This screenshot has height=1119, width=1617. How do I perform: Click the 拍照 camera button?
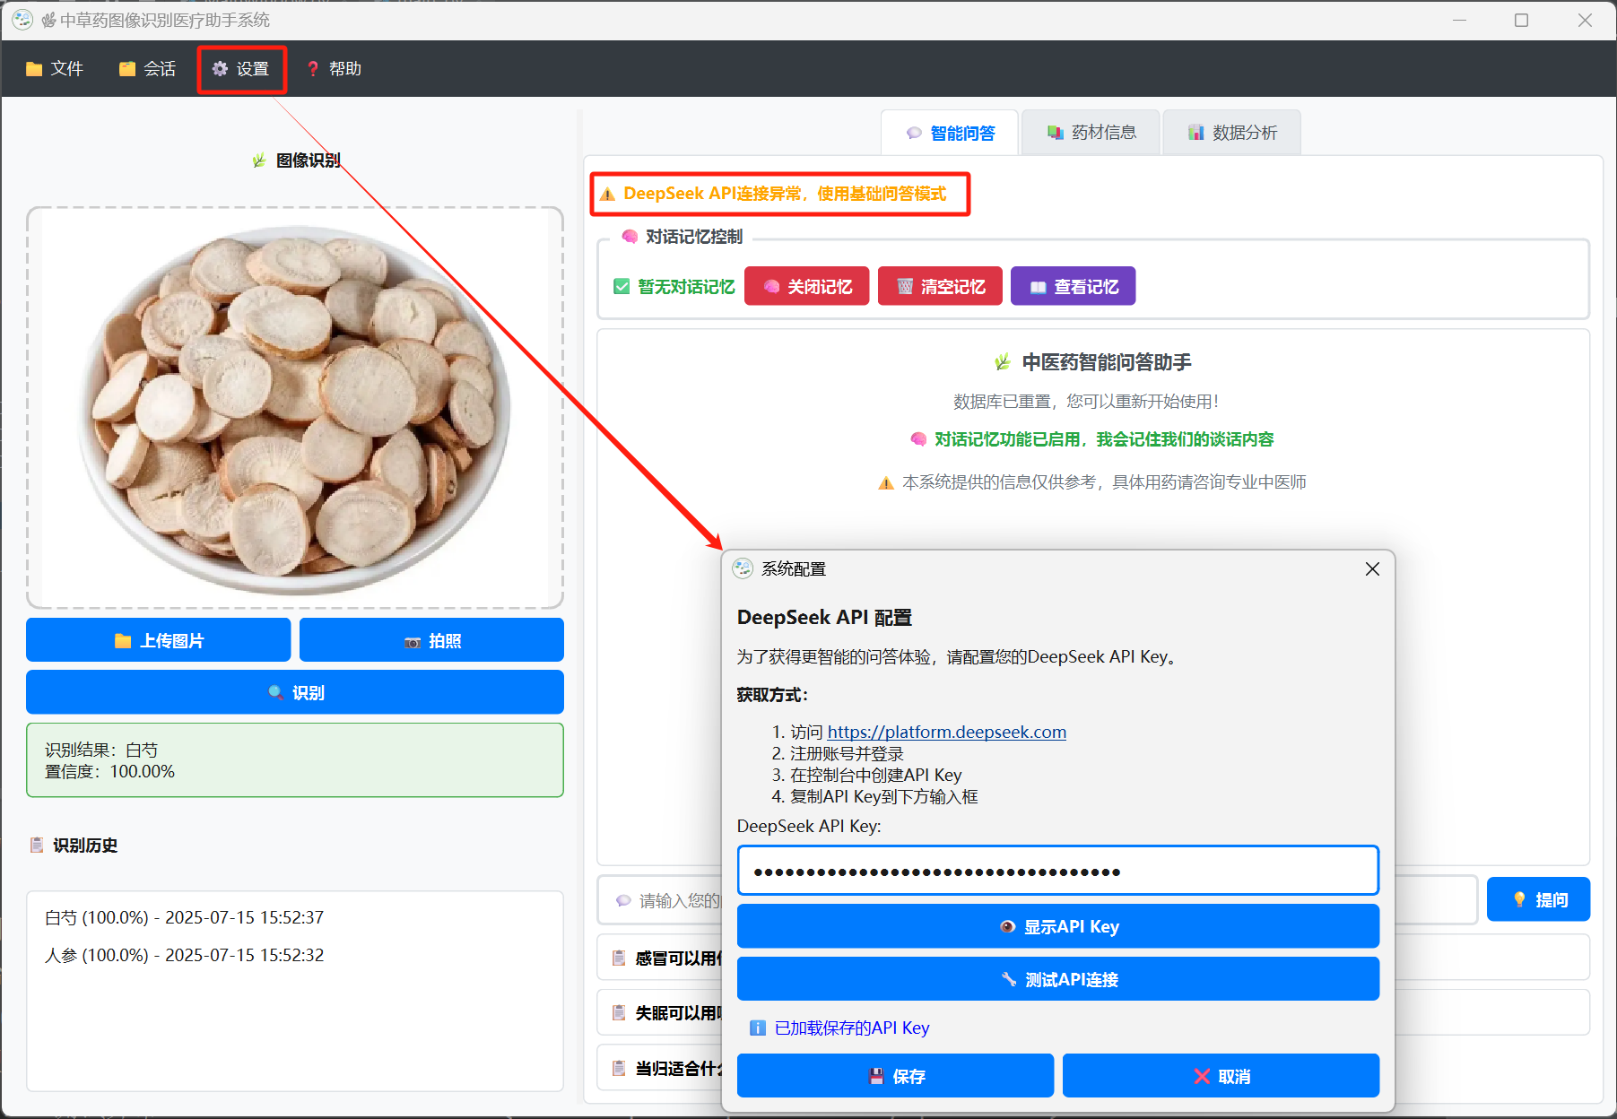(x=431, y=640)
